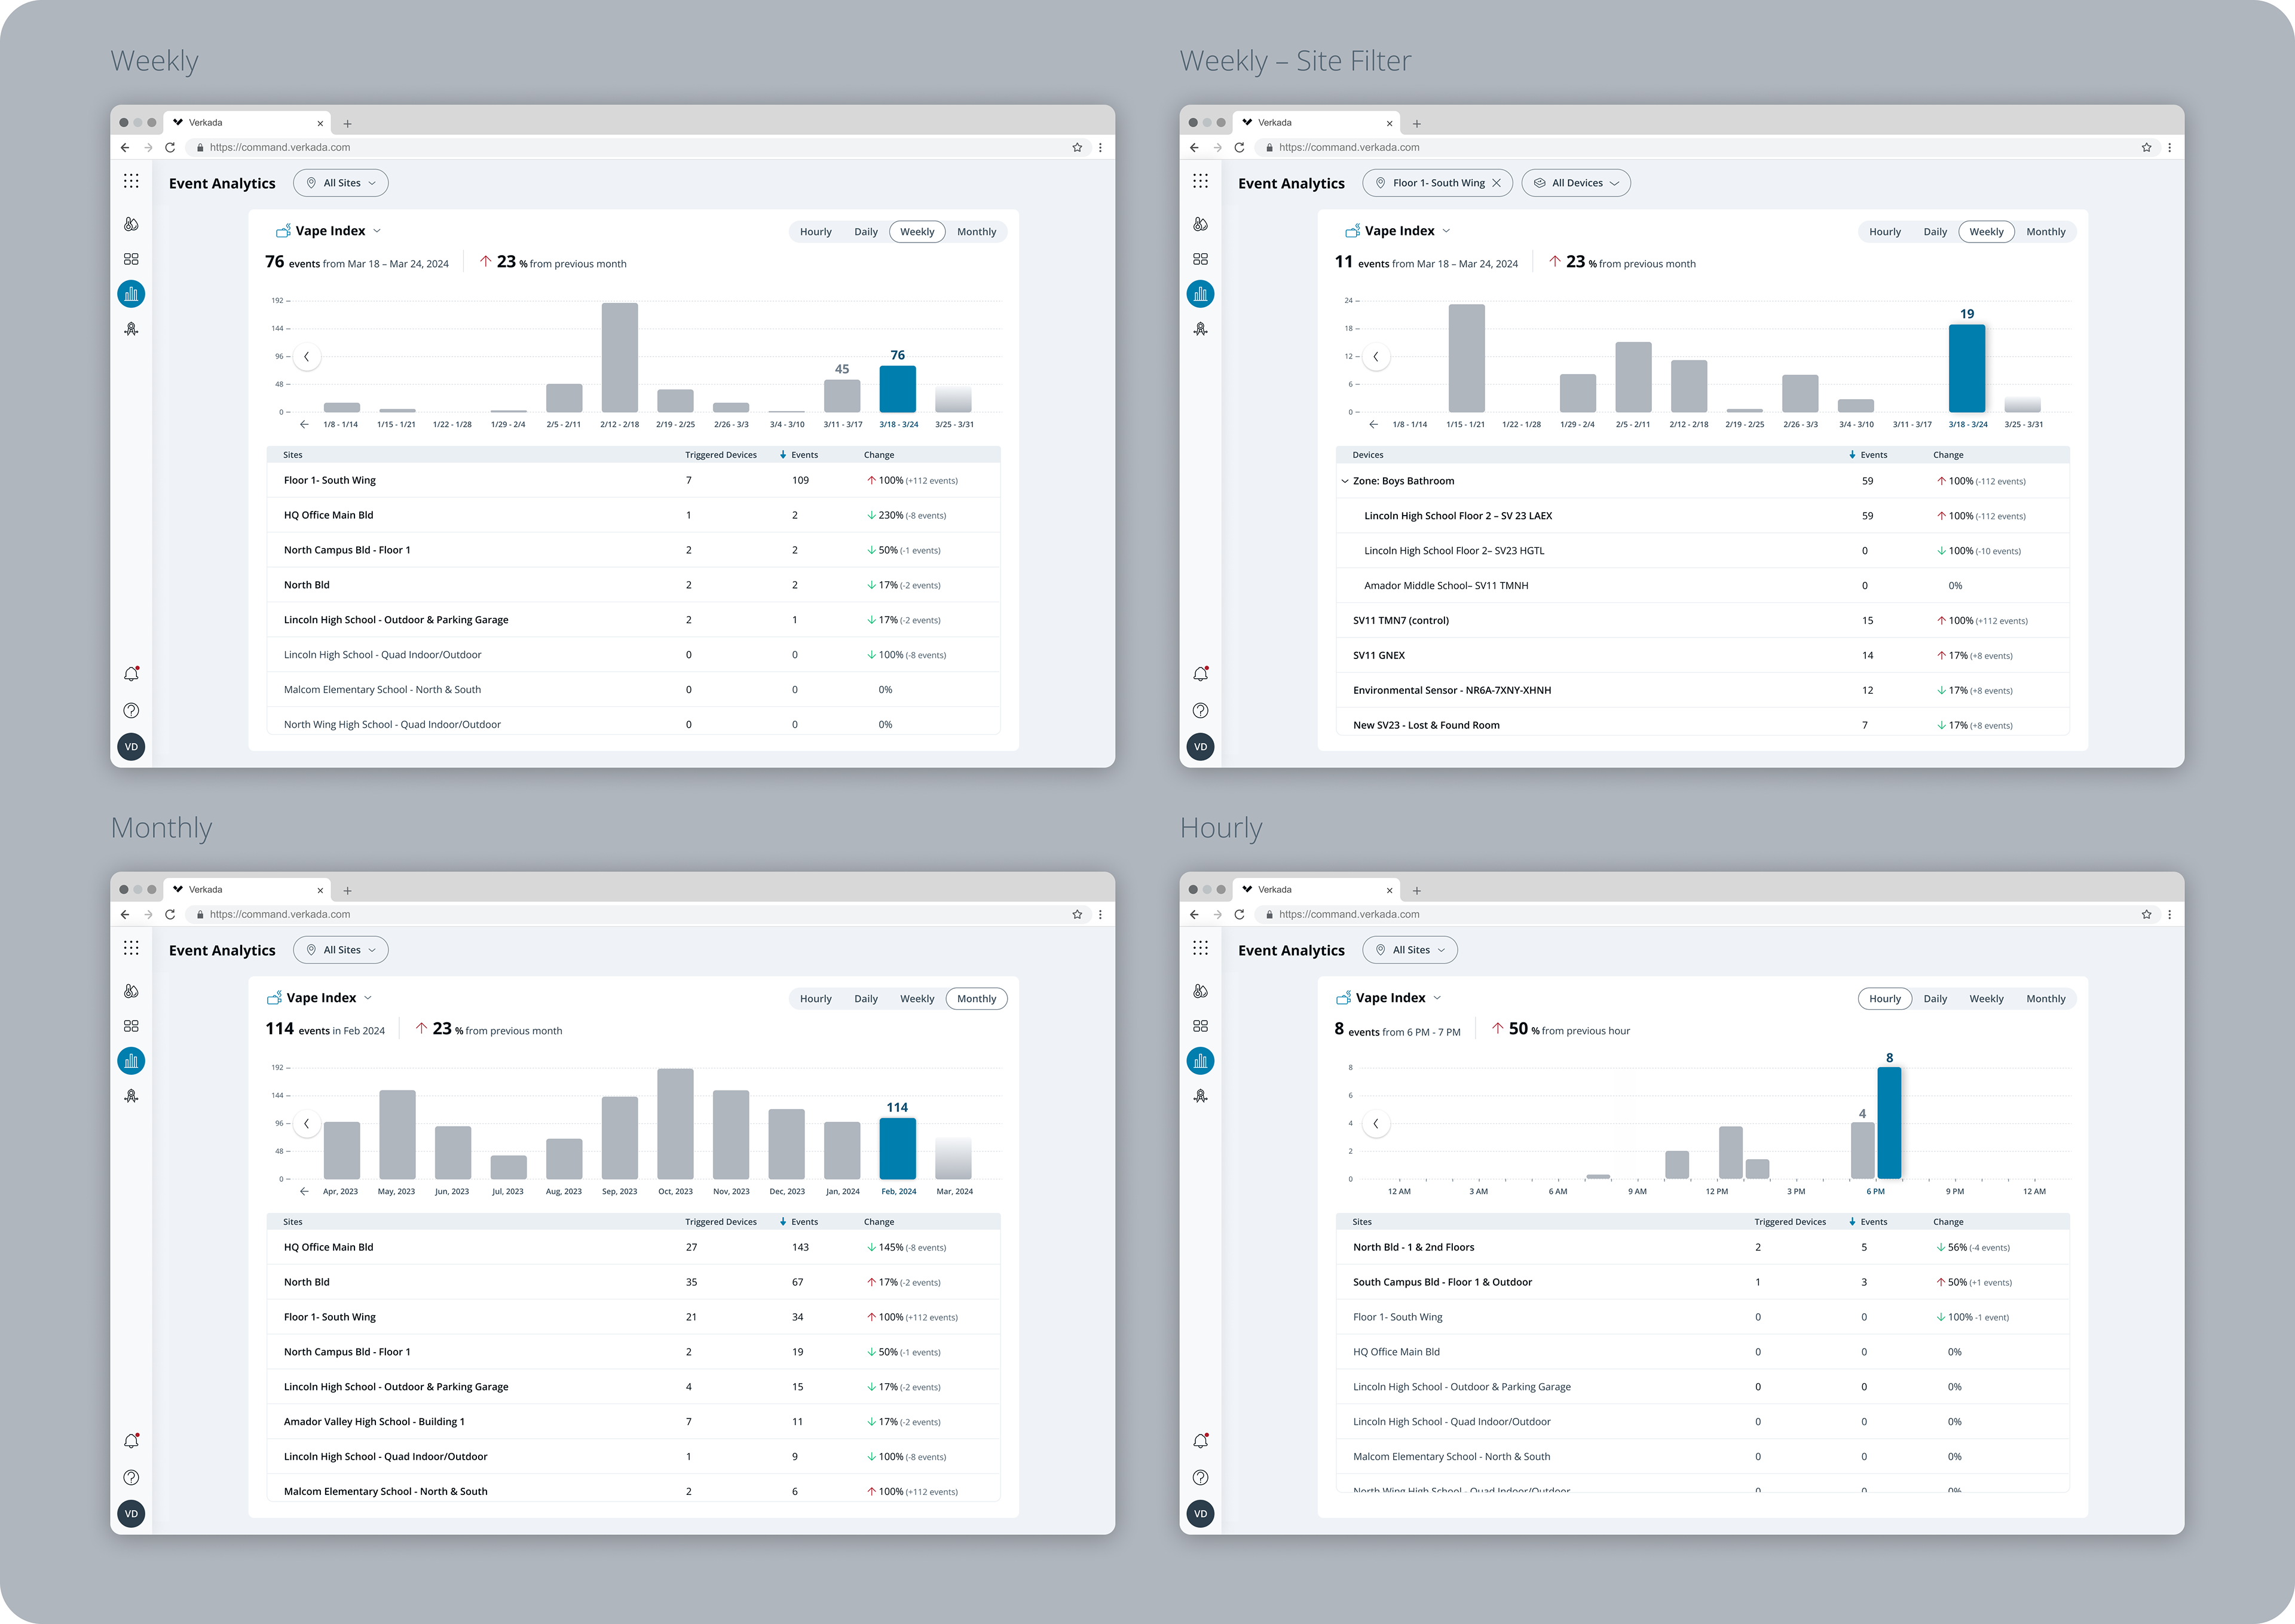Select Weekly toggle in Monthly window
Screen dimensions: 2295x1624
pos(917,999)
